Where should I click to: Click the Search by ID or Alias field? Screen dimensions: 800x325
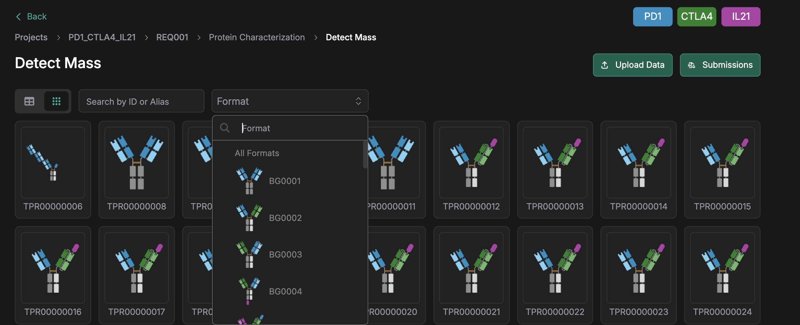pyautogui.click(x=141, y=101)
